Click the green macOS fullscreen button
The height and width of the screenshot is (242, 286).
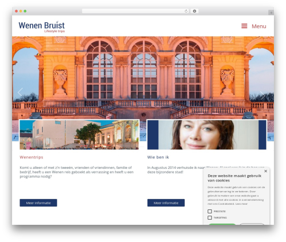[25, 11]
